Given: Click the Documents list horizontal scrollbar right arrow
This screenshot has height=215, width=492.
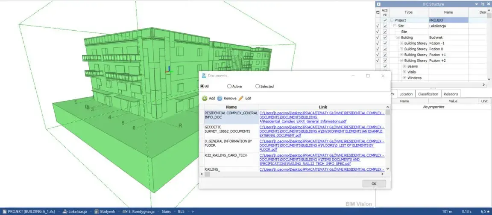Looking at the screenshot, I should (383, 174).
